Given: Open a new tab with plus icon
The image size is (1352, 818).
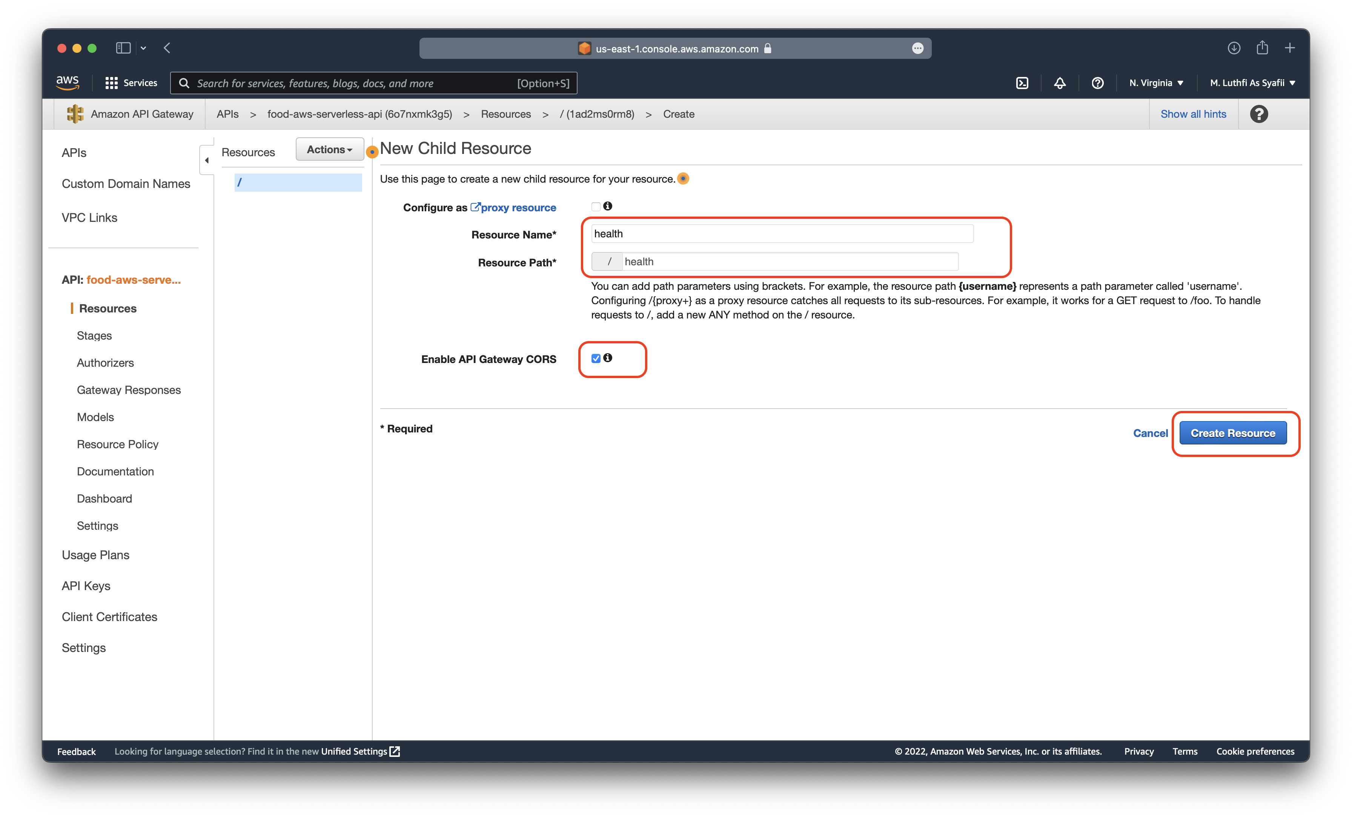Looking at the screenshot, I should [1290, 48].
